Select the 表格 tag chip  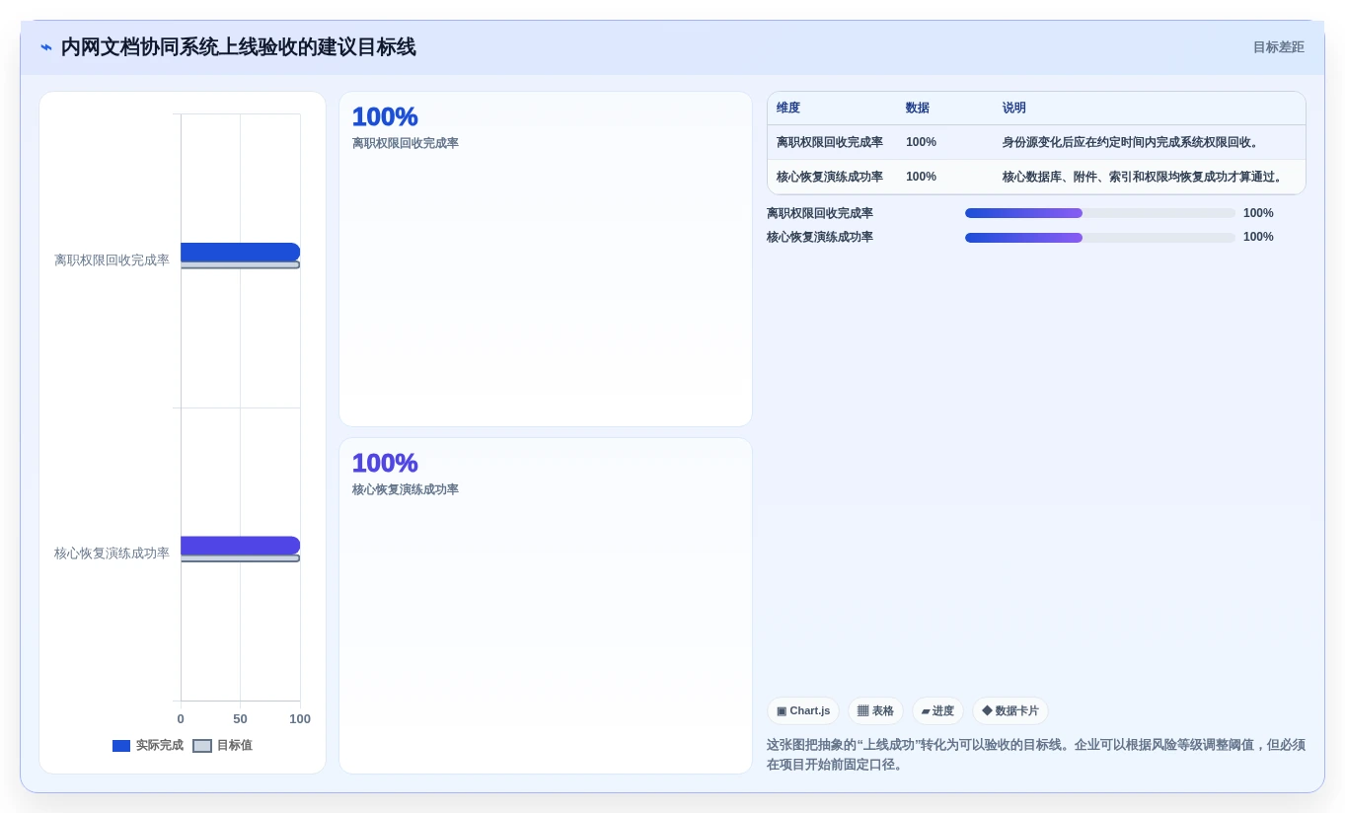pos(875,711)
